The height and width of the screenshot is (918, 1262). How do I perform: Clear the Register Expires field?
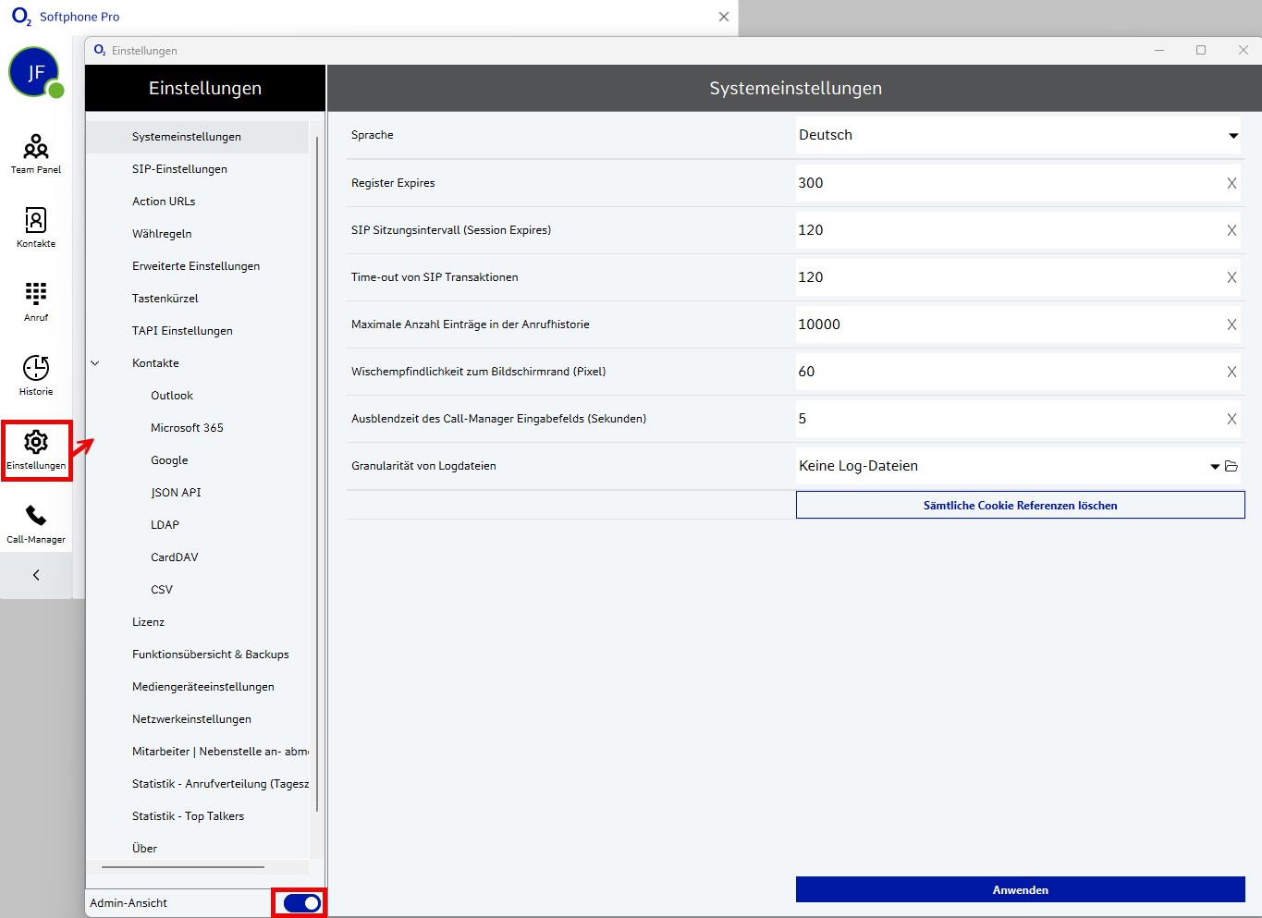1231,183
